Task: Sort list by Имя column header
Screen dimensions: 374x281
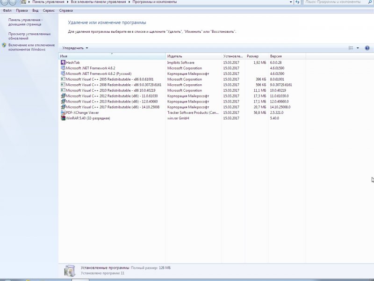Action: [x=112, y=56]
